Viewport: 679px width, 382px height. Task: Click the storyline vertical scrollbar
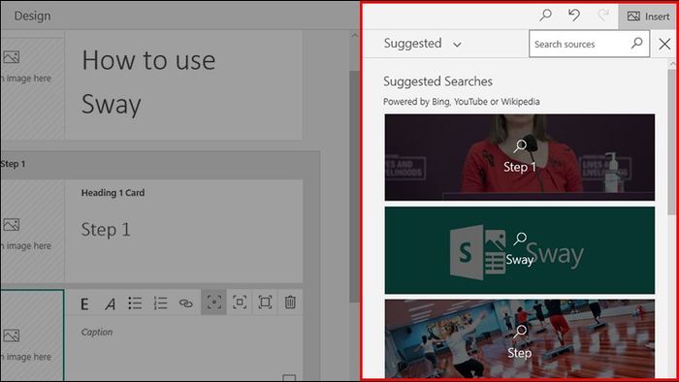[354, 186]
